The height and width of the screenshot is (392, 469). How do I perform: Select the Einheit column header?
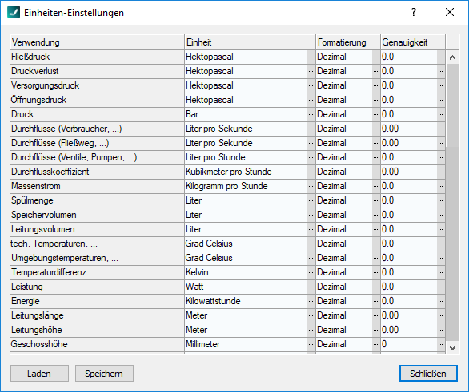pos(250,42)
